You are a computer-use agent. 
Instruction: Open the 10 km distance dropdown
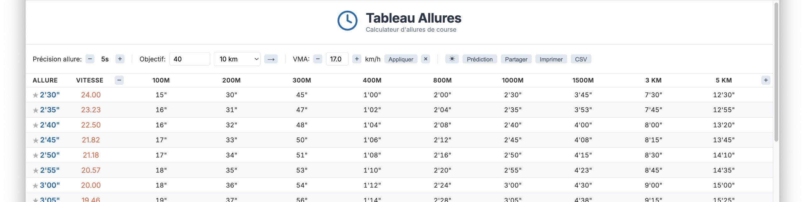tap(237, 59)
